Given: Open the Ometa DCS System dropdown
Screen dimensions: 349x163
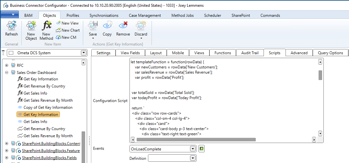Looking at the screenshot, I should coord(84,53).
